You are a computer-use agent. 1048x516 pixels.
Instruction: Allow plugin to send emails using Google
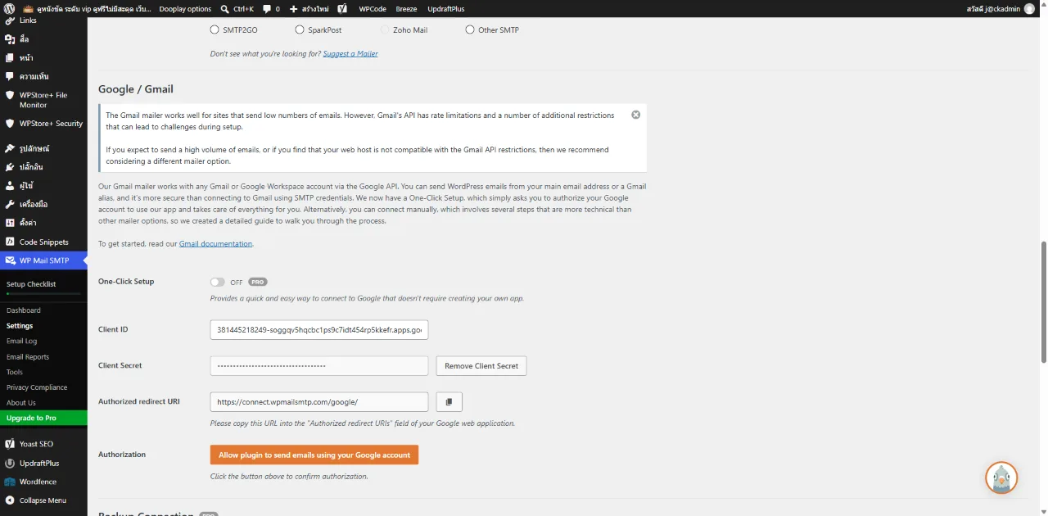coord(314,455)
